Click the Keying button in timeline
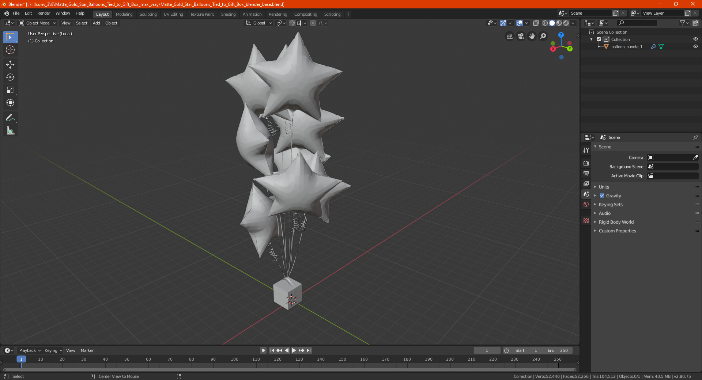The height and width of the screenshot is (380, 702). click(x=53, y=350)
